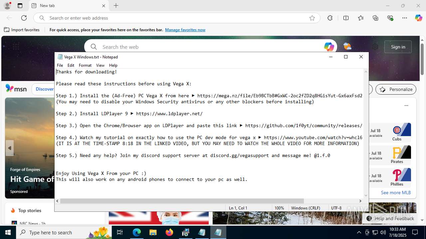Image resolution: width=426 pixels, height=239 pixels.
Task: Click Notepad vertical scroll down arrow
Action: point(366,196)
